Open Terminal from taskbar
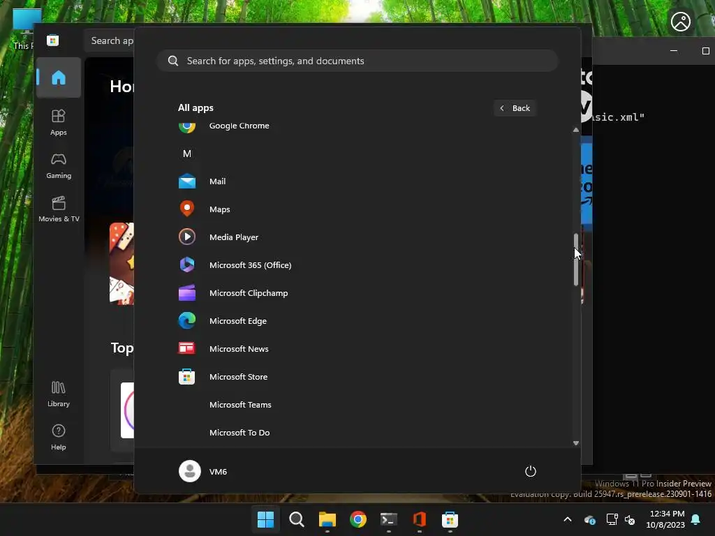Image resolution: width=715 pixels, height=536 pixels. tap(388, 519)
